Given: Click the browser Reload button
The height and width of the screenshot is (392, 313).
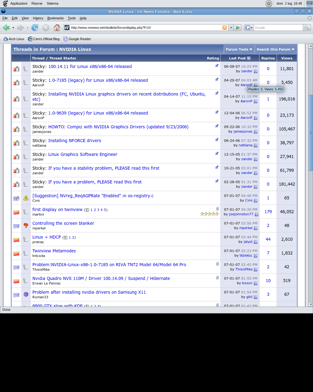Looking at the screenshot, I should 35,28.
